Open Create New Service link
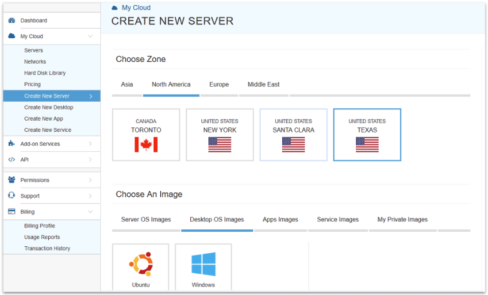This screenshot has width=488, height=295. [x=48, y=130]
